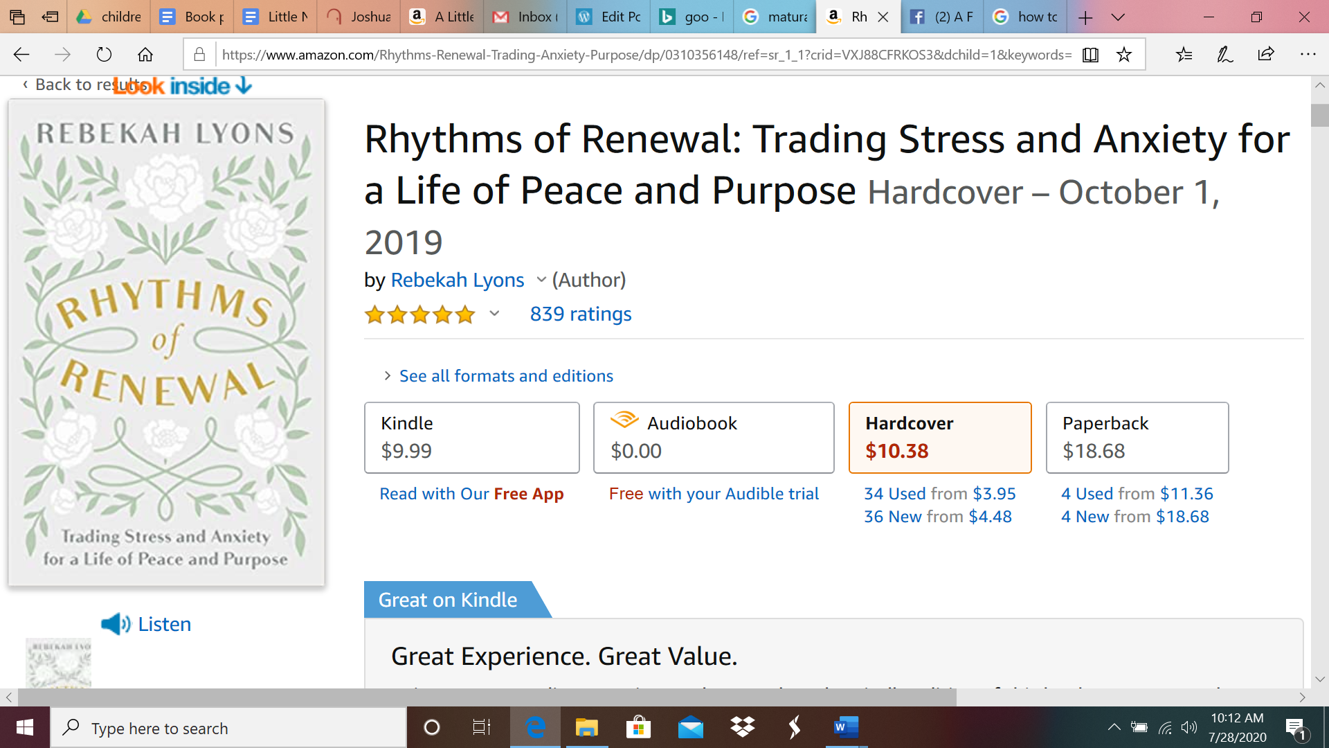Select the Paperback $18.68 format
This screenshot has width=1329, height=748.
(x=1137, y=438)
